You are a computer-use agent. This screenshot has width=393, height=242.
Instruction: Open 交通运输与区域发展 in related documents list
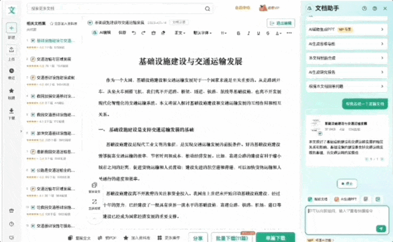54,59
